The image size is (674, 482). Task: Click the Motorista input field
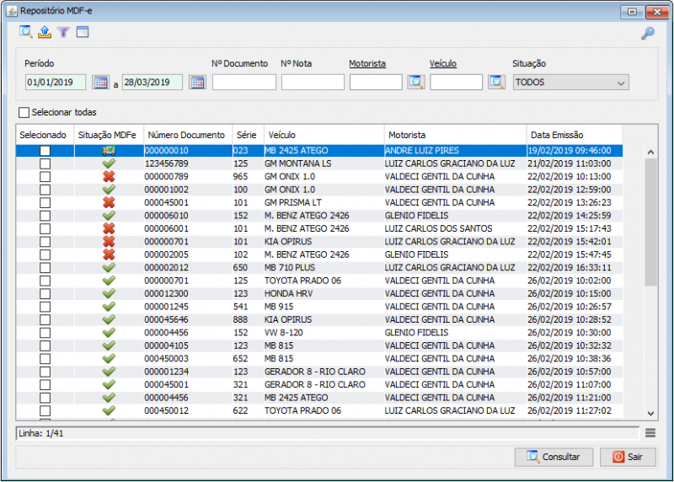point(376,82)
